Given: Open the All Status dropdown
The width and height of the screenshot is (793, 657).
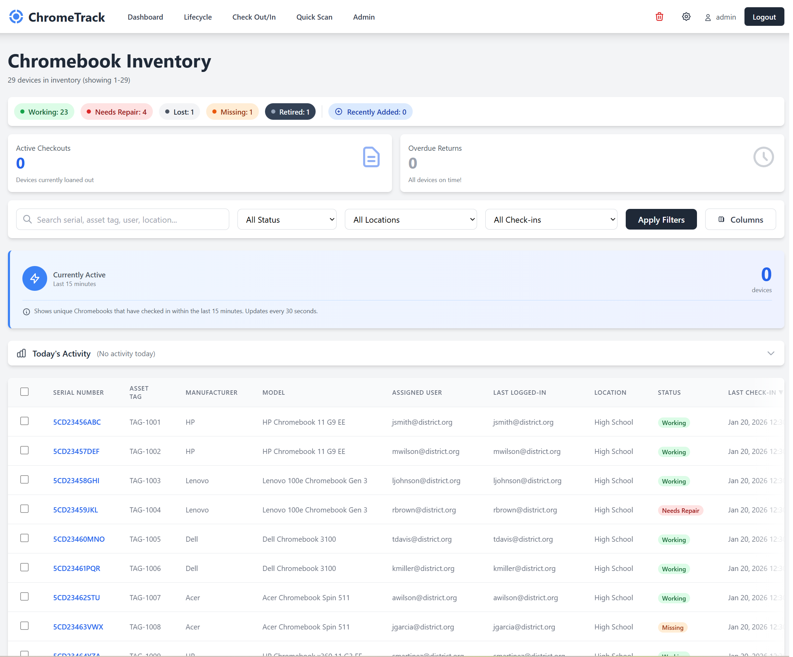Looking at the screenshot, I should [x=287, y=219].
